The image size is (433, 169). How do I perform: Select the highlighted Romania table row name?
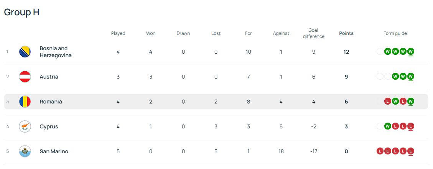tap(51, 102)
